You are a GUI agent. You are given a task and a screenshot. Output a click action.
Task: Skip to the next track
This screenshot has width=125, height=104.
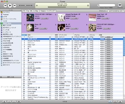(x=14, y=5)
